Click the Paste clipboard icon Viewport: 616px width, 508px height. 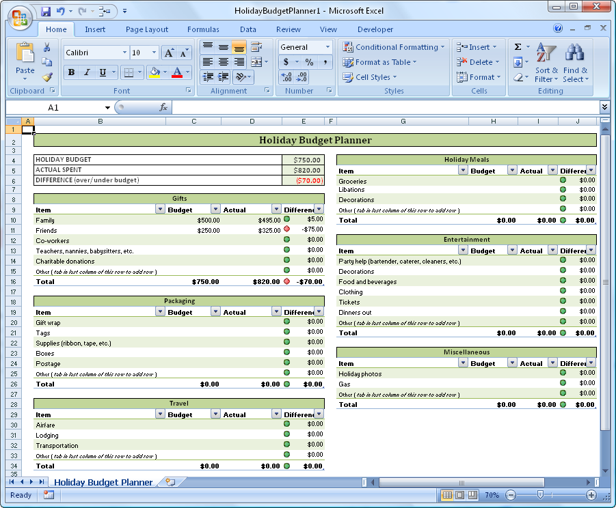tap(25, 53)
